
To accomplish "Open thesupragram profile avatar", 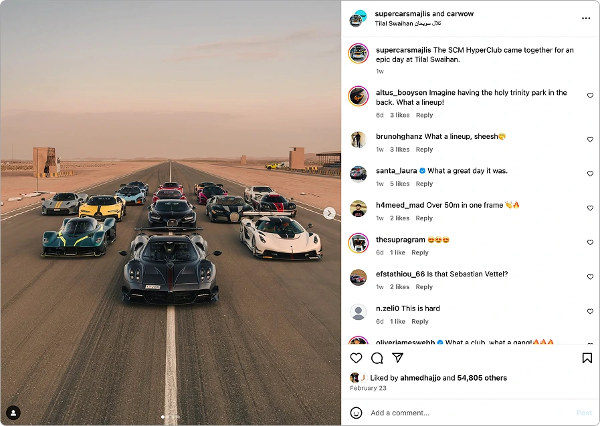I will [358, 243].
